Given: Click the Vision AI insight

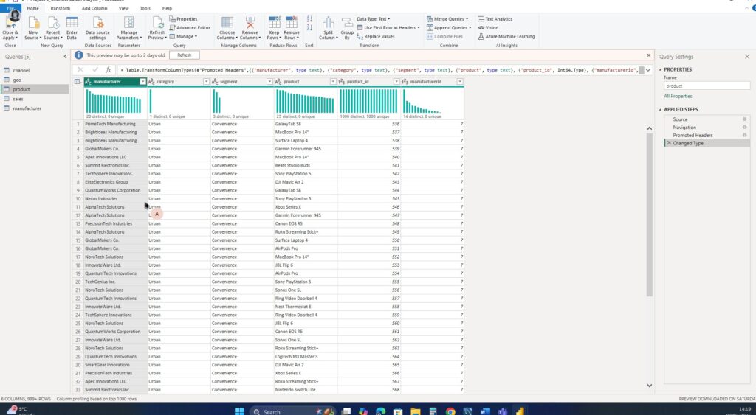Looking at the screenshot, I should pyautogui.click(x=489, y=27).
